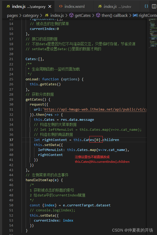This screenshot has width=157, height=235.
Task: Click the then() callback cube icon
Action: point(98,15)
